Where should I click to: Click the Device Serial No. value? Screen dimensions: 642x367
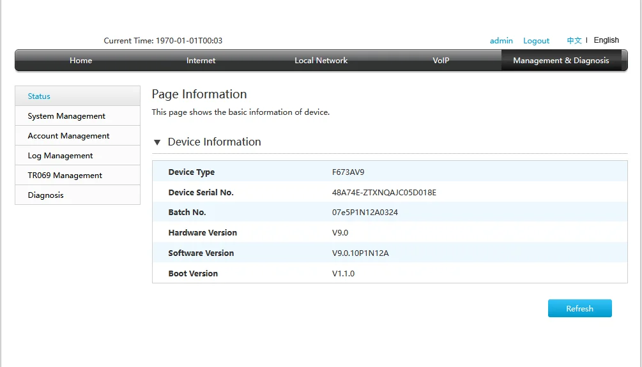pos(384,192)
